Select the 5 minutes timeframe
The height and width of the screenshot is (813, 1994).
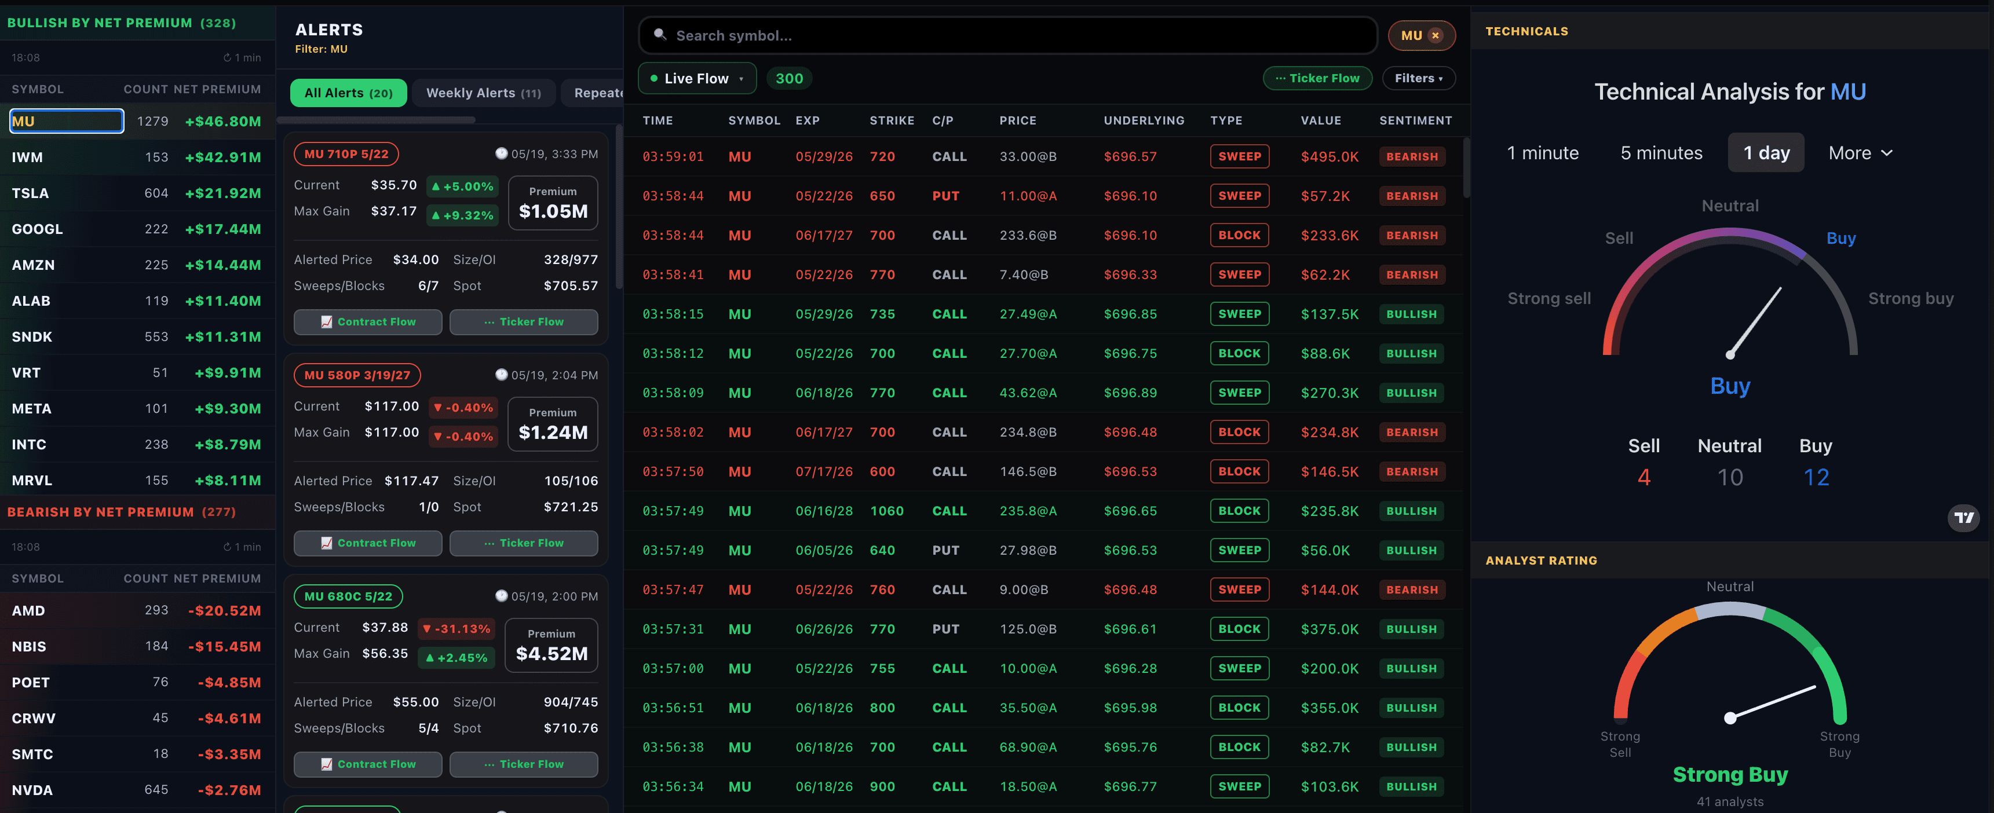[1661, 153]
